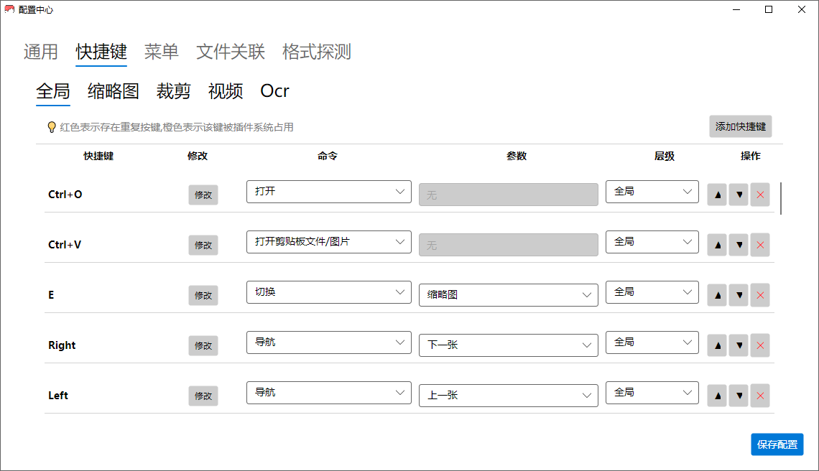Click the 保存配置 button
The height and width of the screenshot is (471, 819).
tap(777, 444)
